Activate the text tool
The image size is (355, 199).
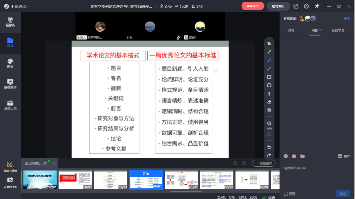[269, 94]
